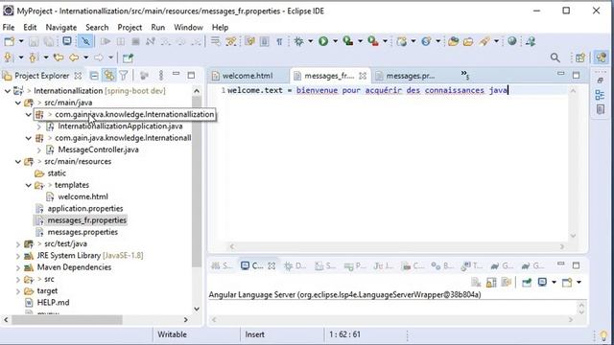
Task: Collapse the templates folder
Action: click(x=28, y=185)
